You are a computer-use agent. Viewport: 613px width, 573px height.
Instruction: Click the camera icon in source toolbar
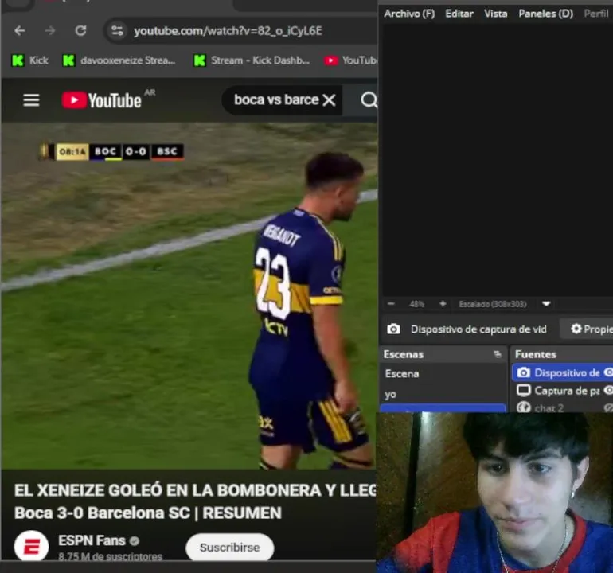[x=393, y=329]
